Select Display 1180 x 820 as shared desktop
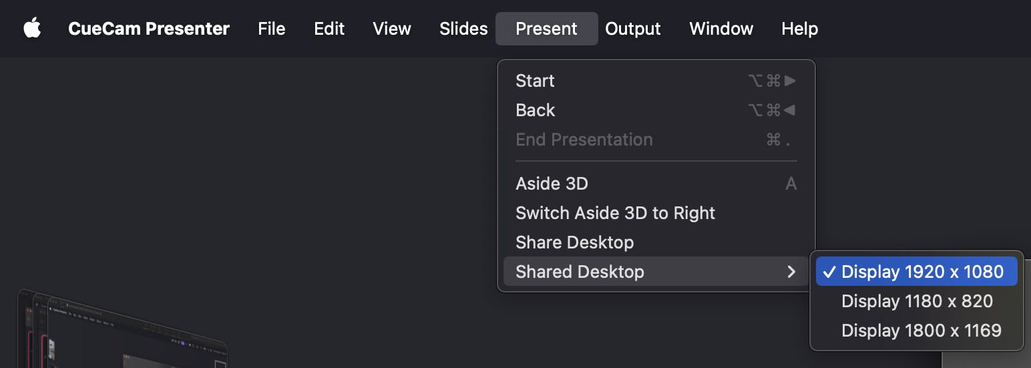The height and width of the screenshot is (368, 1031). 917,301
